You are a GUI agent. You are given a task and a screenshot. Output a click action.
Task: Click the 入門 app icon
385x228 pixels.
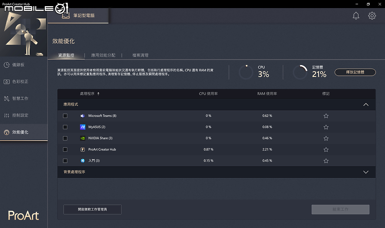point(82,161)
